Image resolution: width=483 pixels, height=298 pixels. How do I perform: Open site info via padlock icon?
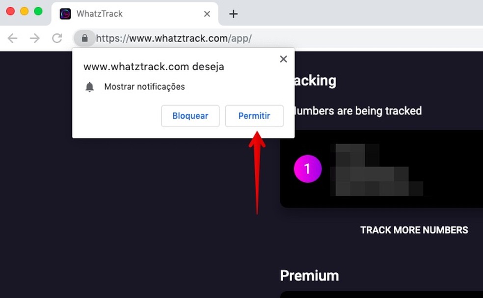(x=85, y=38)
